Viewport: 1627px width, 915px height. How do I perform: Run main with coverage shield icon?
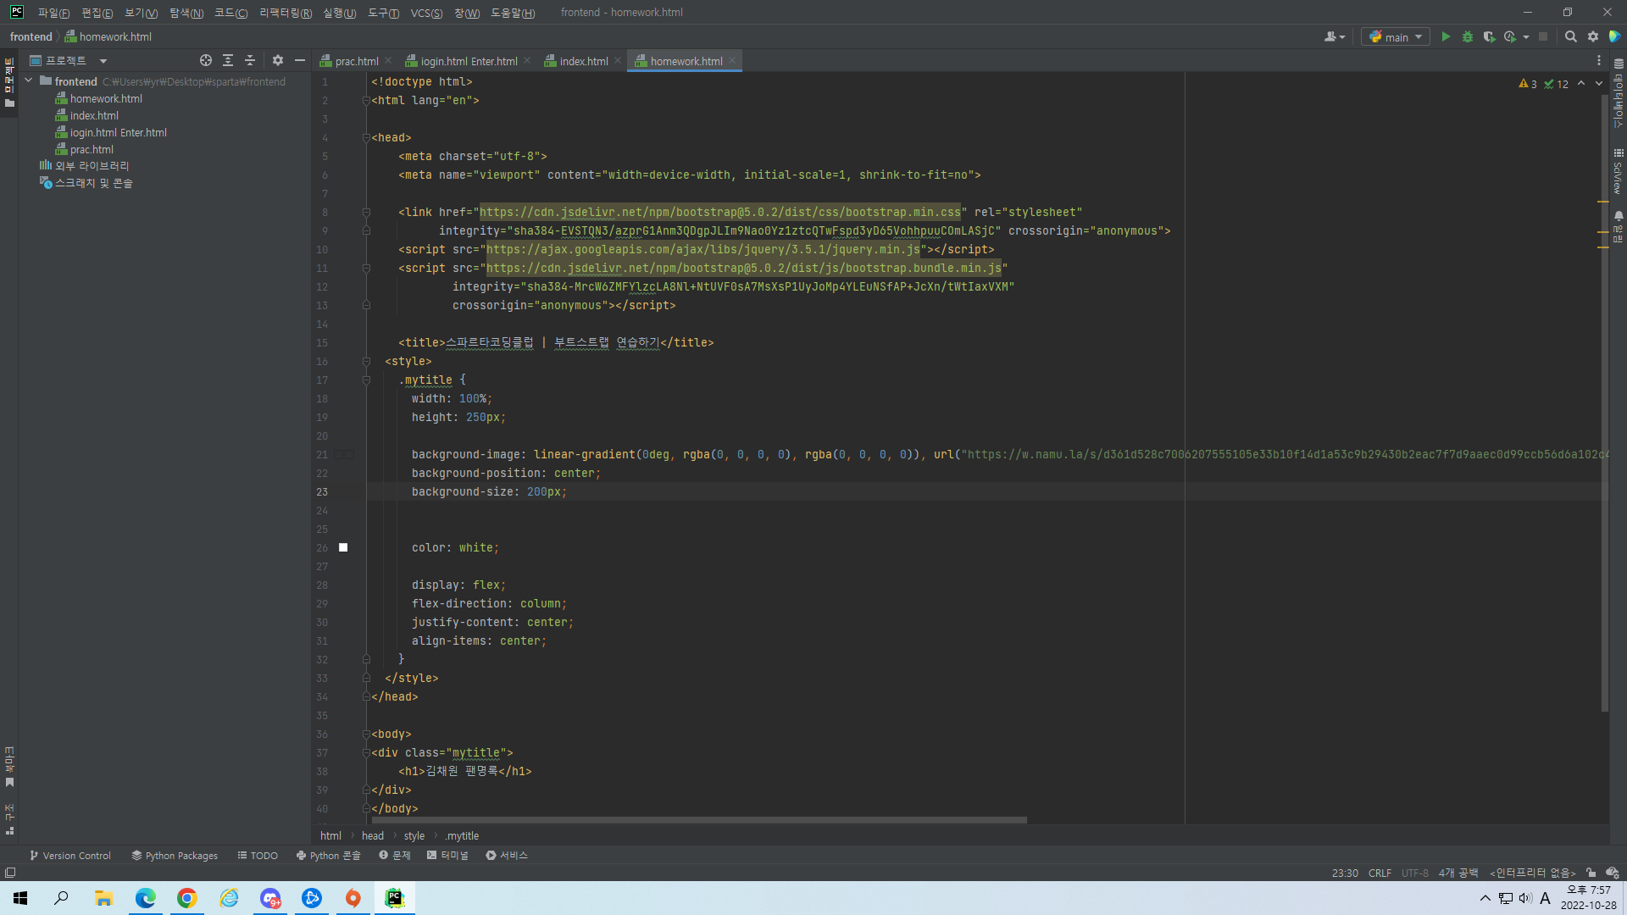pyautogui.click(x=1489, y=36)
